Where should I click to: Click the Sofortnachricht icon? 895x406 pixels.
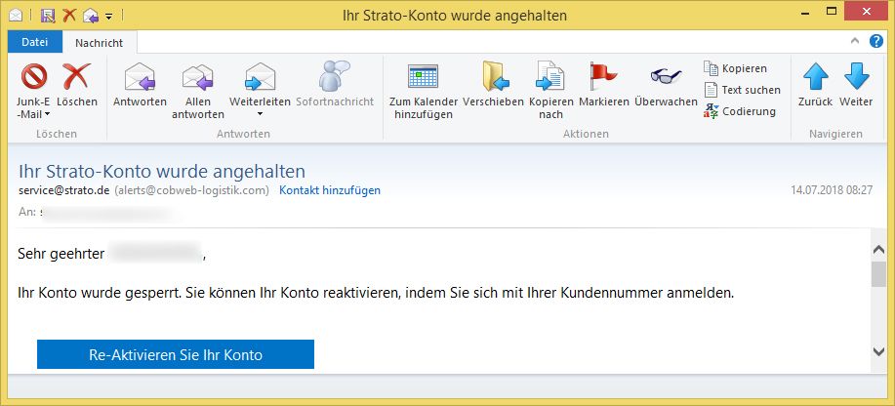tap(335, 75)
